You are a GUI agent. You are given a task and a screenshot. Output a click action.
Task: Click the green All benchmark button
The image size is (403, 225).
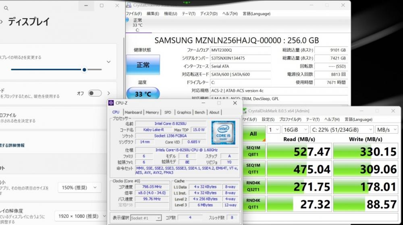click(253, 133)
